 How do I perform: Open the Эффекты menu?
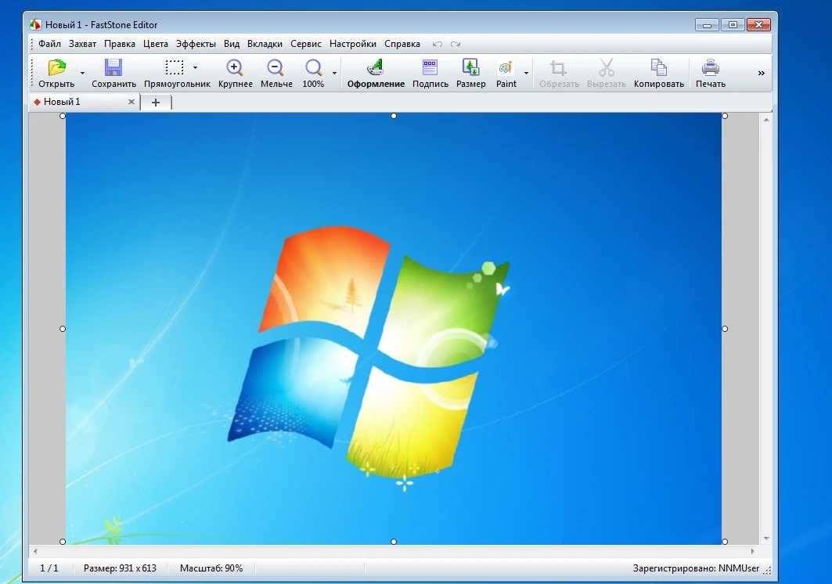click(196, 44)
